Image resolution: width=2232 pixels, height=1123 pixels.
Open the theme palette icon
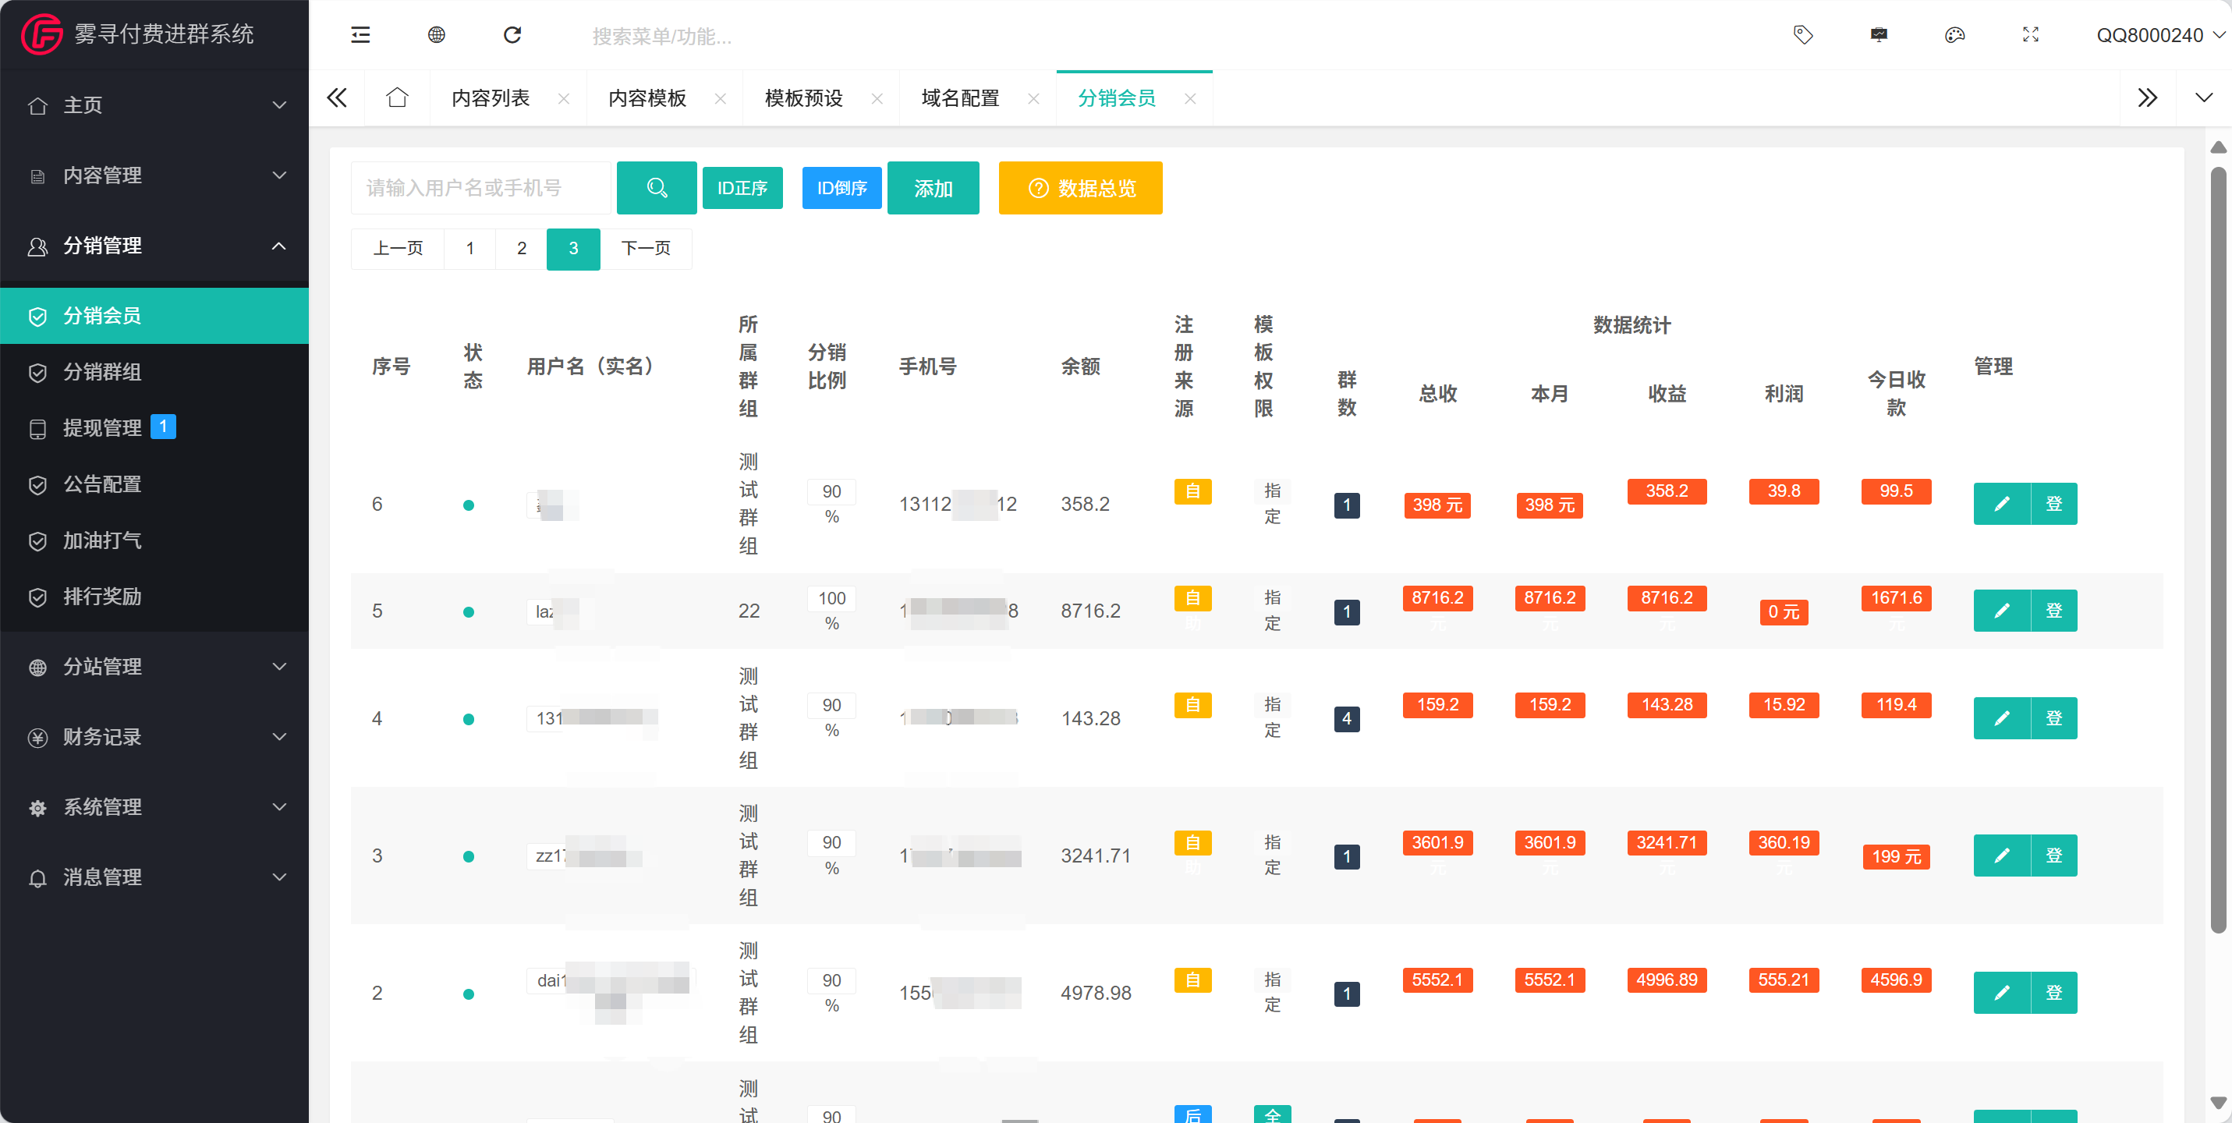(1954, 34)
